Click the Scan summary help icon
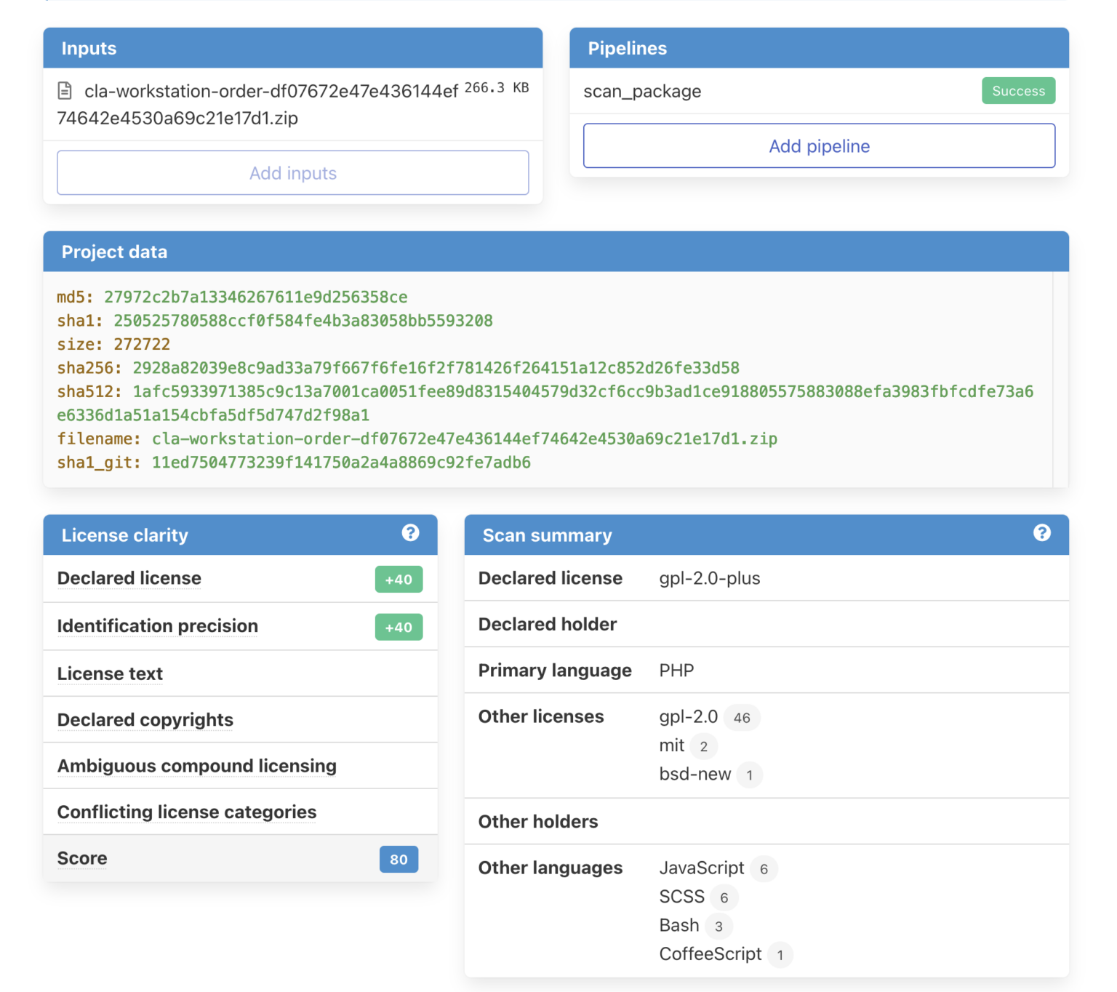Screen dimensions: 1117x992 (1041, 533)
